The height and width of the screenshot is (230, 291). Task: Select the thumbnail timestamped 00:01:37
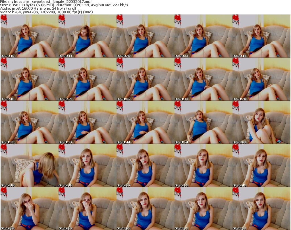click(87, 122)
